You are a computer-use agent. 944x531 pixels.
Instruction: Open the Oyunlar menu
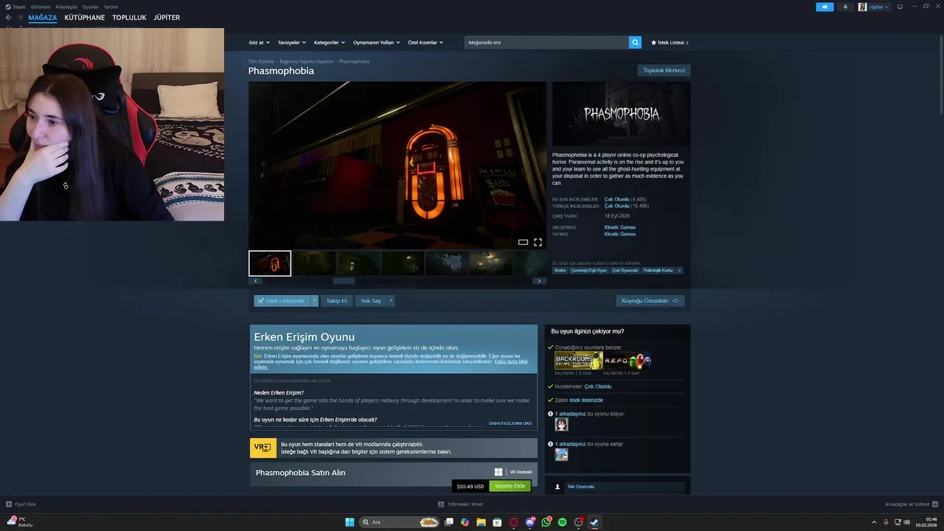(x=90, y=7)
